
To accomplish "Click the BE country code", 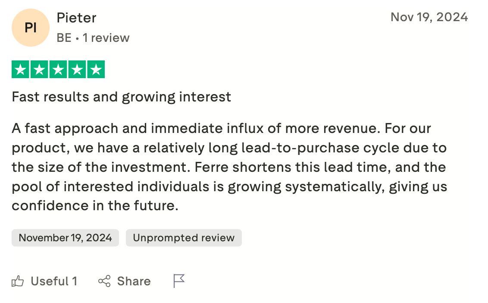I will [64, 38].
